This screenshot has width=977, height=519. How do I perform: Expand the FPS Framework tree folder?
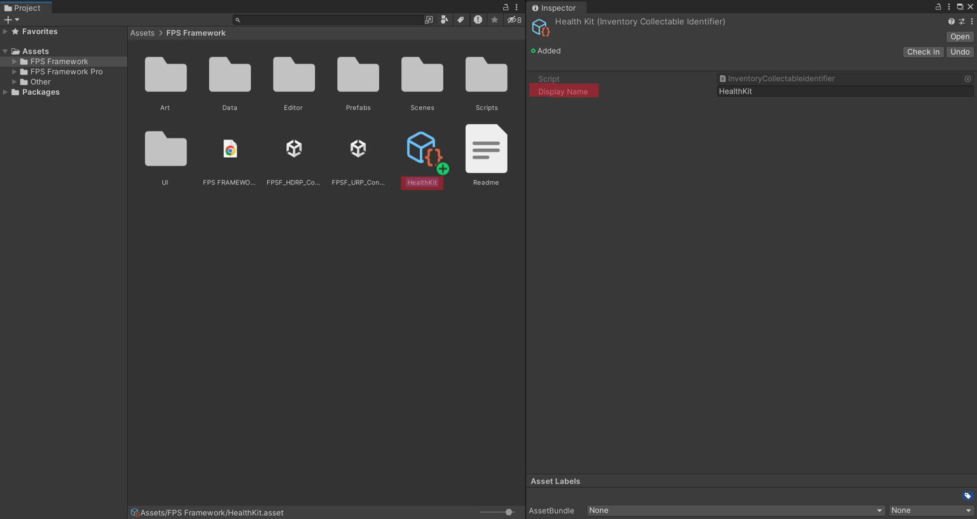click(14, 62)
